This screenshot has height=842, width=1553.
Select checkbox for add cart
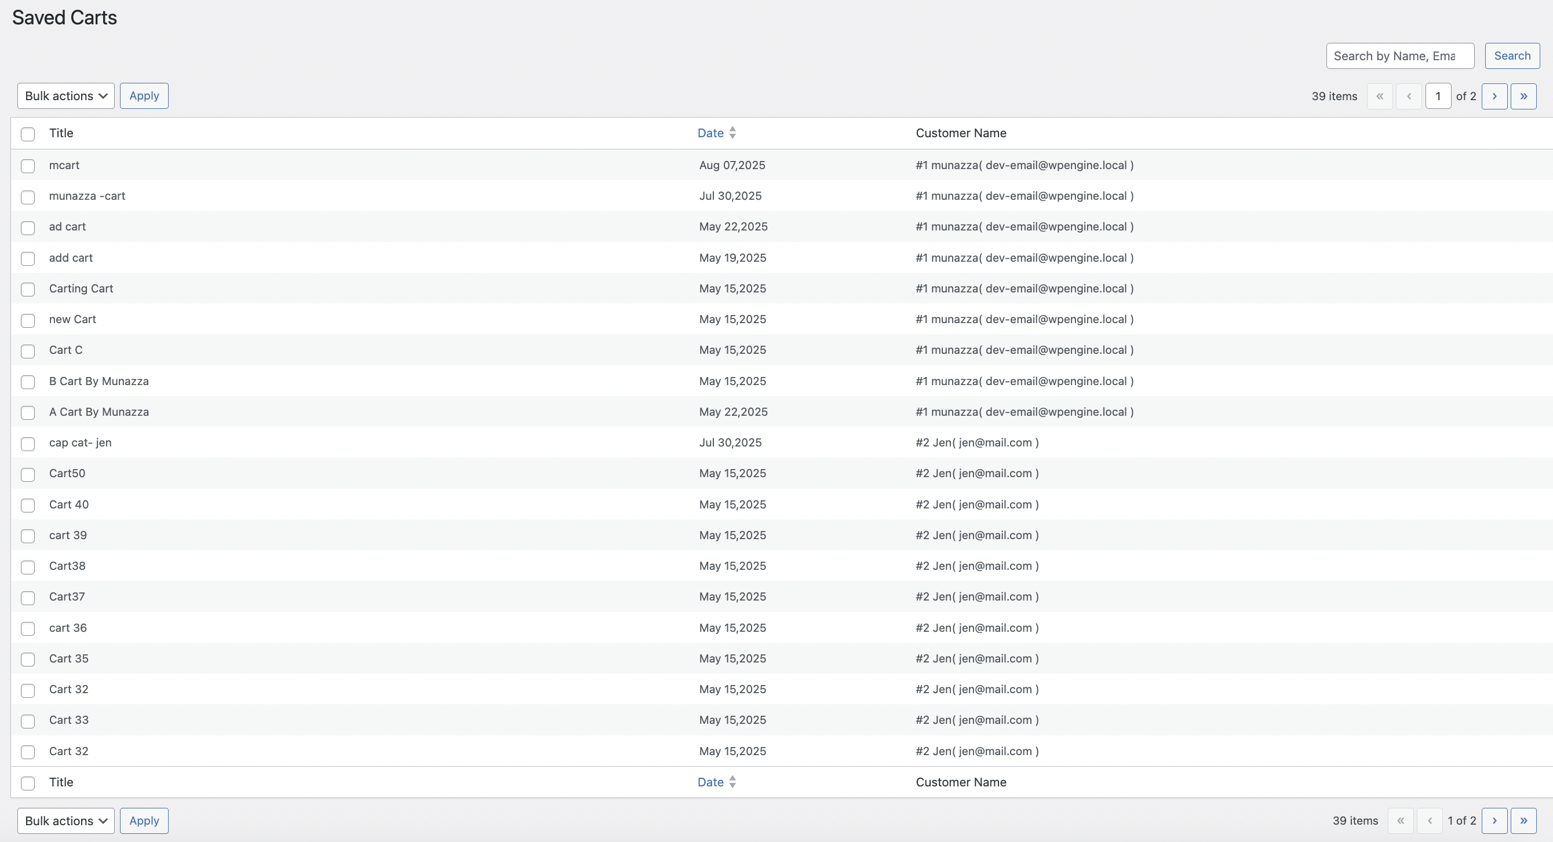point(28,259)
